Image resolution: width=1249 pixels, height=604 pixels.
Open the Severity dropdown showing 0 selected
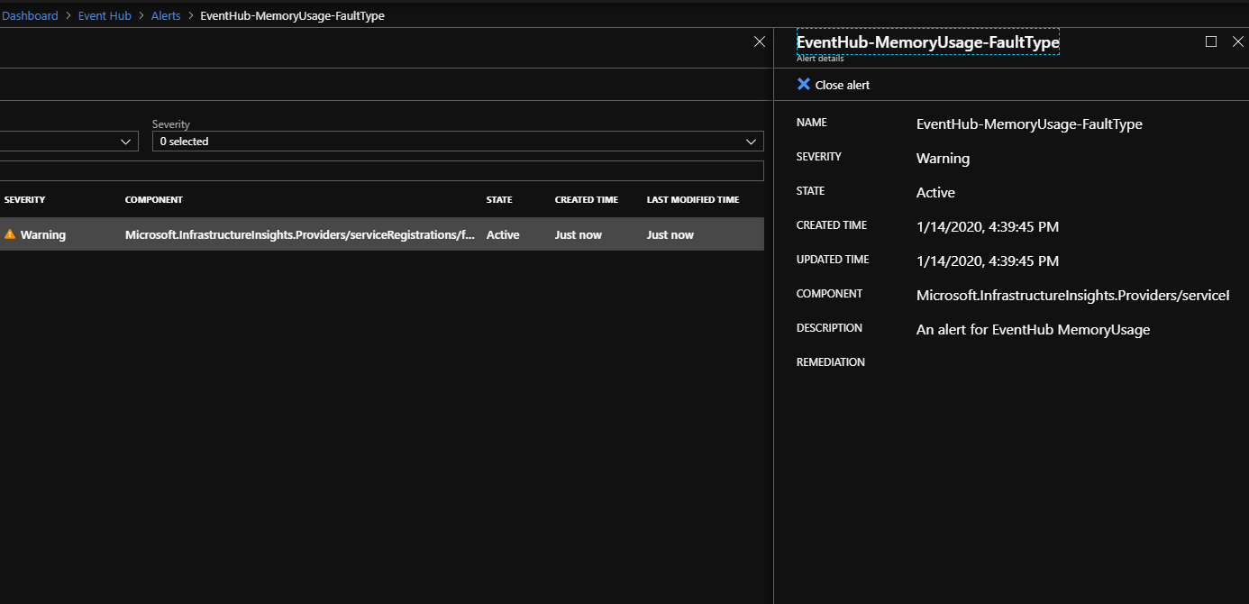click(458, 142)
